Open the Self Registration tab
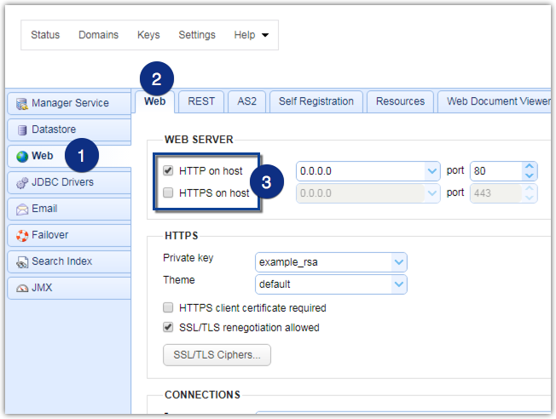556x419 pixels. [x=316, y=101]
